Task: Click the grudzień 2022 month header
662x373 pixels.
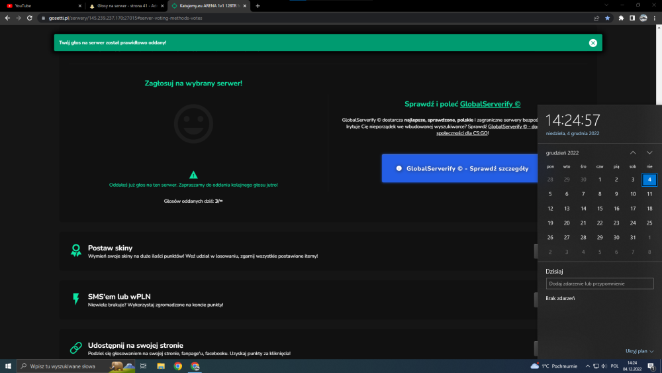Action: (x=562, y=153)
